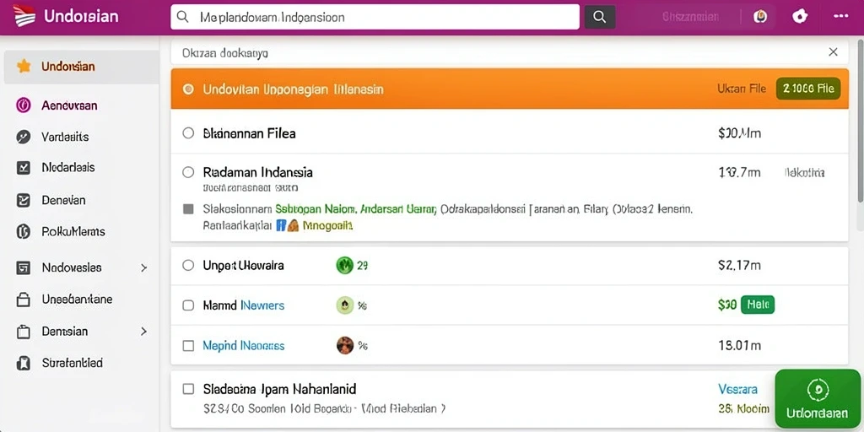Expand the Dentasian sidebar arrow
Screen dimensions: 864x432
pos(143,332)
